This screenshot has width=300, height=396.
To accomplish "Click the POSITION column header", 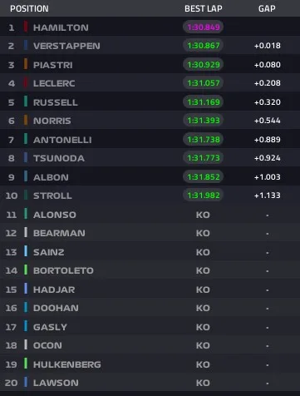I will pyautogui.click(x=29, y=8).
